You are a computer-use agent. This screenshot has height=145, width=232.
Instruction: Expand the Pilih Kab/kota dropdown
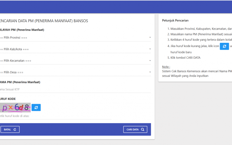click(x=74, y=49)
